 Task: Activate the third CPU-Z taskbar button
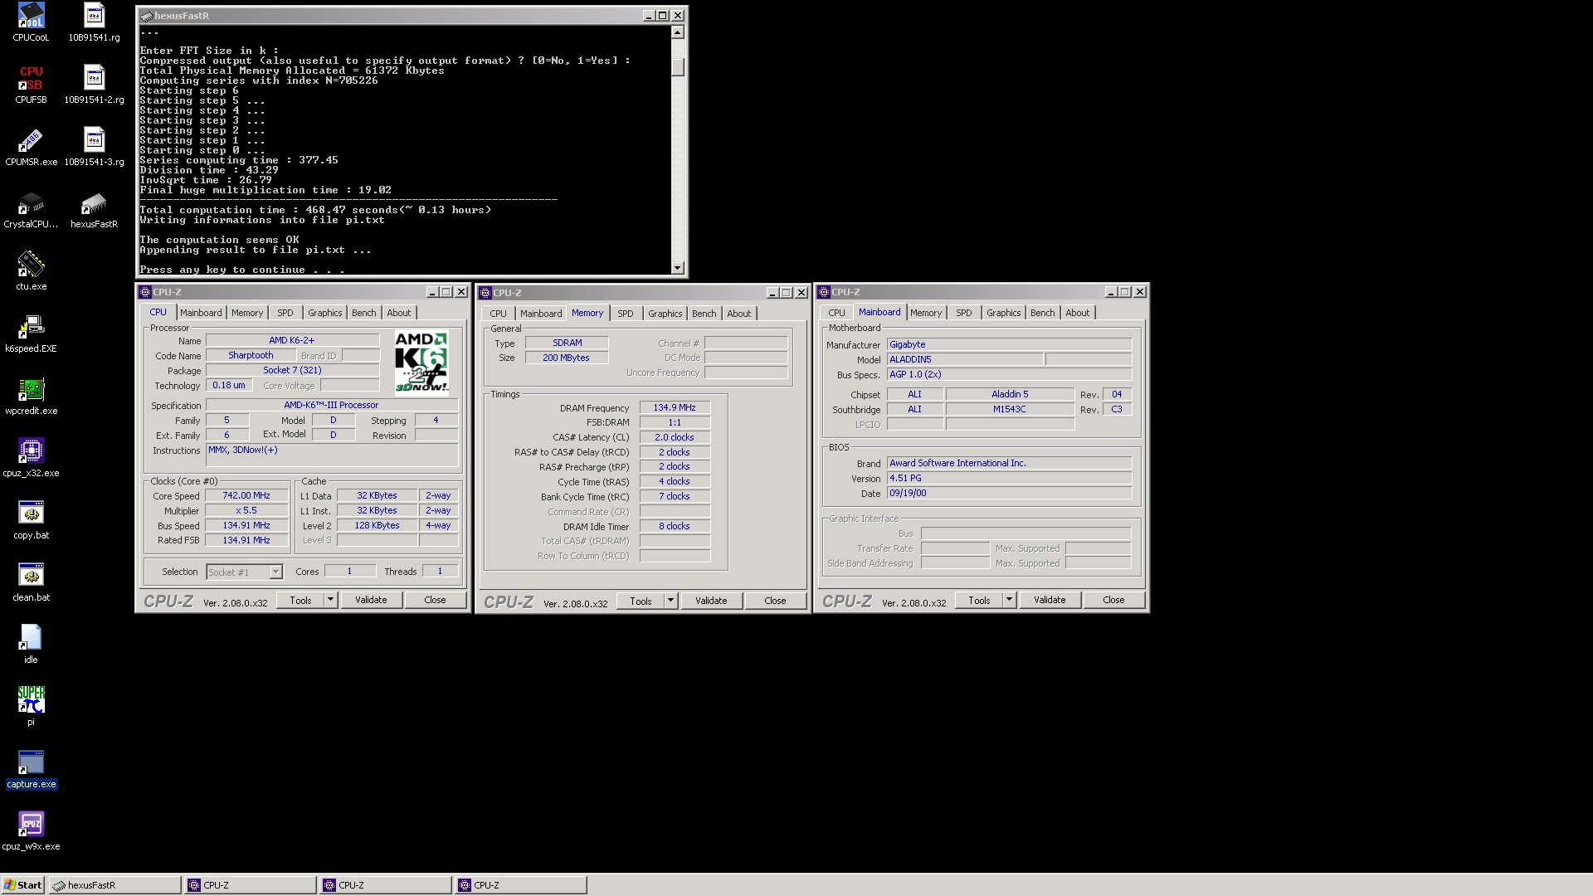521,885
